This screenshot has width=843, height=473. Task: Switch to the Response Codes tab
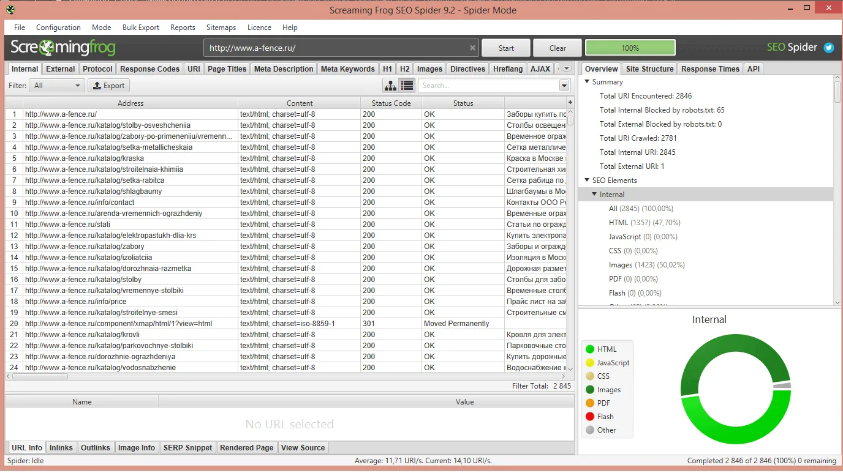click(149, 69)
